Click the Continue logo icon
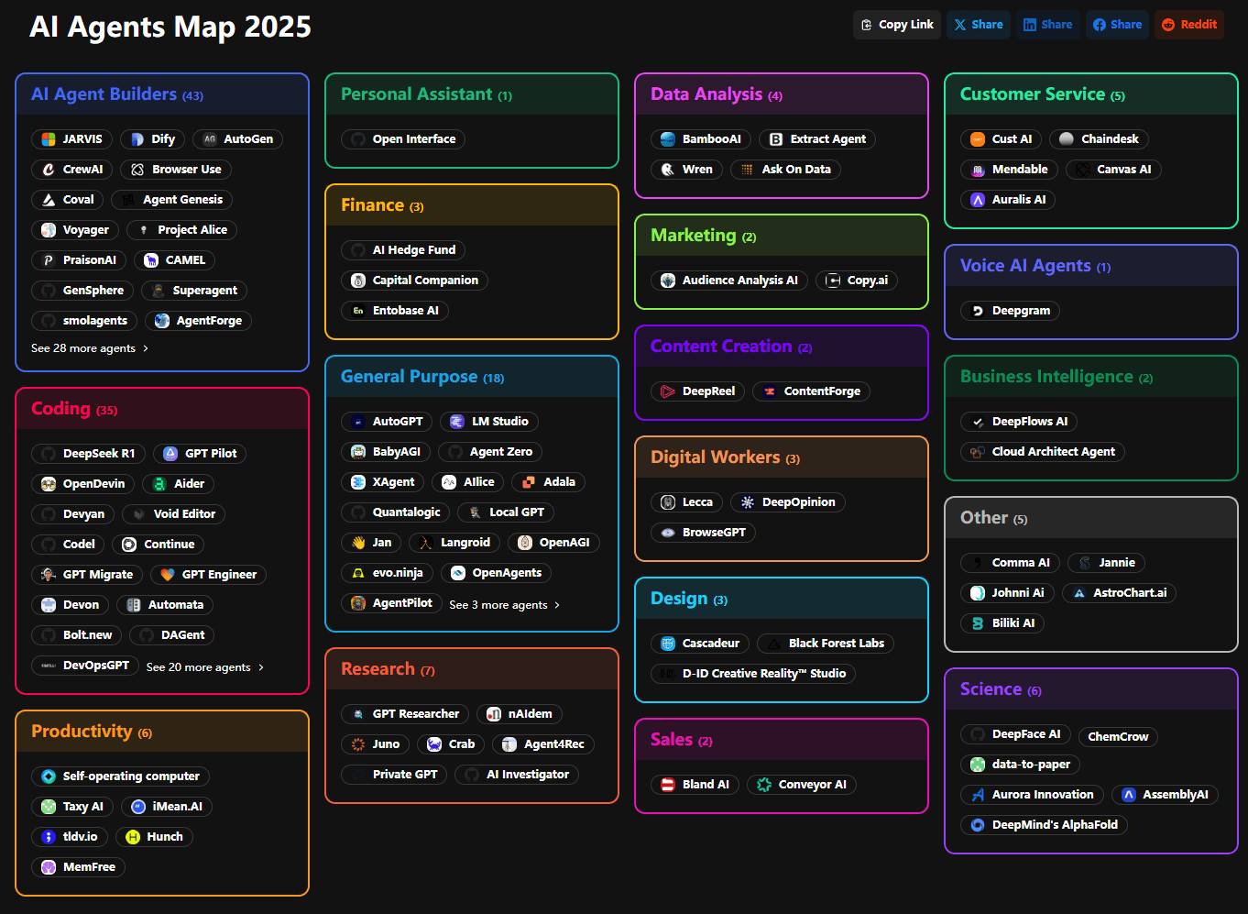The image size is (1248, 914). click(129, 545)
